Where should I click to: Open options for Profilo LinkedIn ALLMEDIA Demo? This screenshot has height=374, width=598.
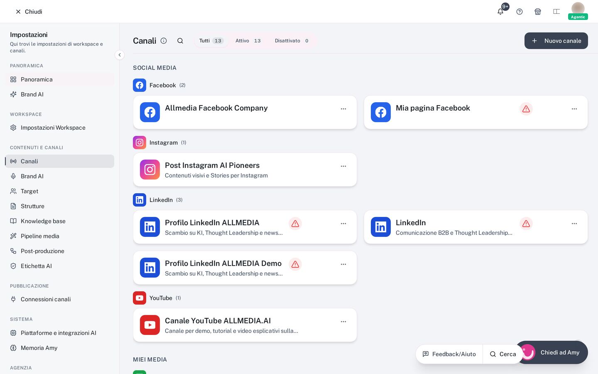point(343,264)
